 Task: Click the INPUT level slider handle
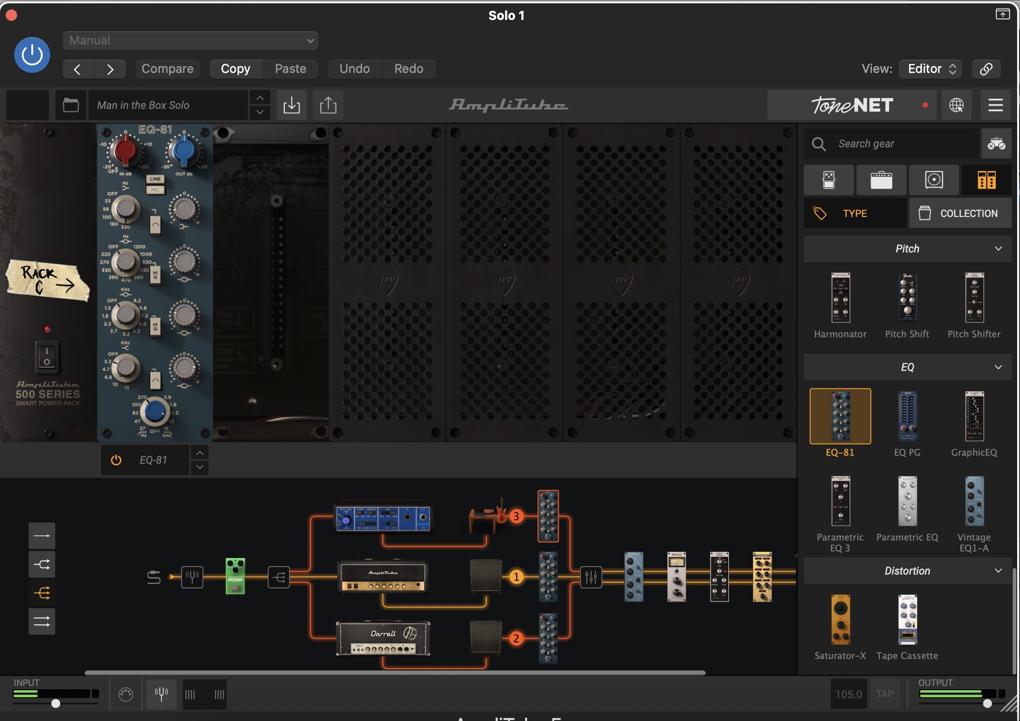(x=56, y=703)
